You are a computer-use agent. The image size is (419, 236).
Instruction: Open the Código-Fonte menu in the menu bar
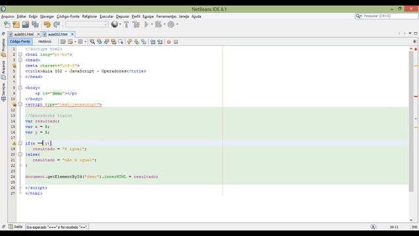point(68,16)
